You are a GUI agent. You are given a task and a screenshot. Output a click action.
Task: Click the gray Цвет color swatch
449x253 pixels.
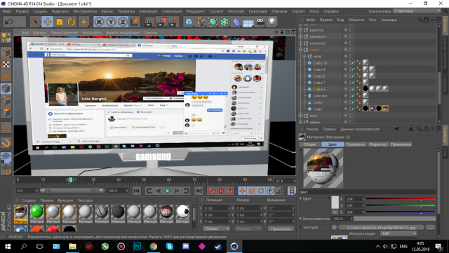[335, 202]
